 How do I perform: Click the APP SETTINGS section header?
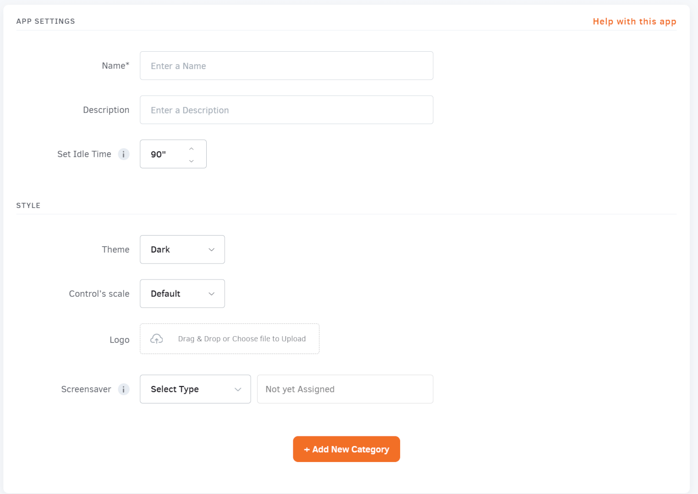tap(45, 21)
